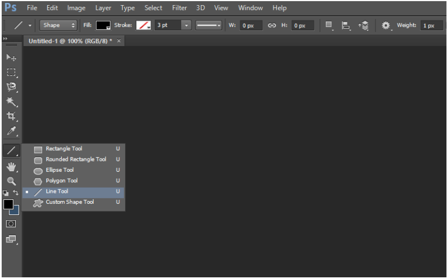This screenshot has height=279, width=447.
Task: Open the Type menu
Action: point(127,8)
